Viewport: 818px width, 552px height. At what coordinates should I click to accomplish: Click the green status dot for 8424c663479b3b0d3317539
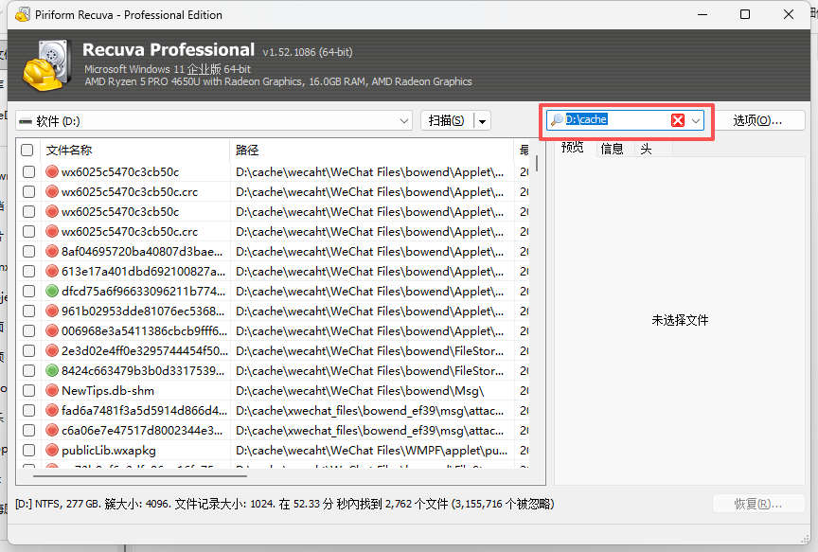point(52,370)
